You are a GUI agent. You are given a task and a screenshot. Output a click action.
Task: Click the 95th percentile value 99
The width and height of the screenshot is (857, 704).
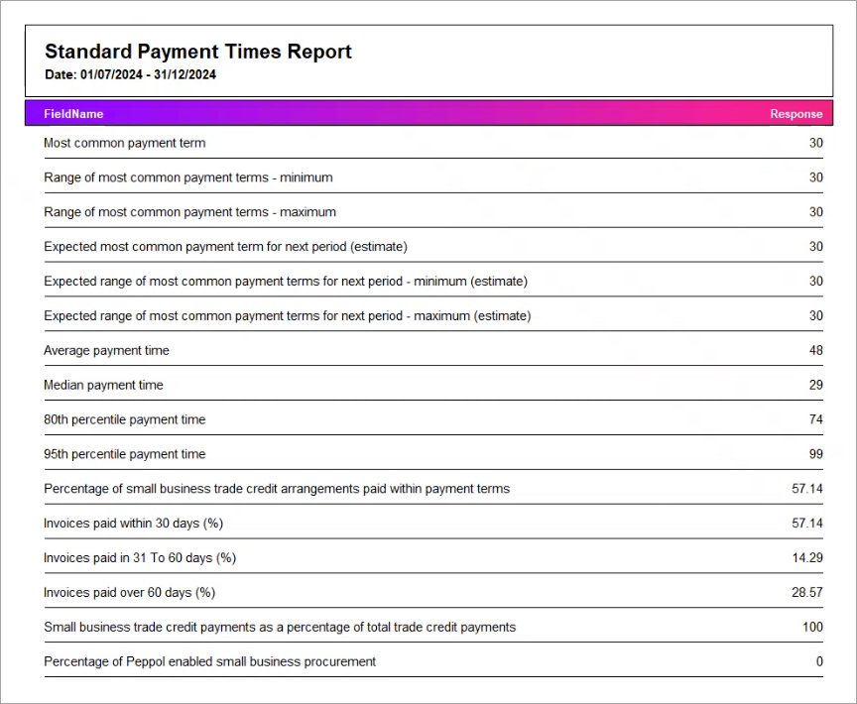click(x=816, y=454)
